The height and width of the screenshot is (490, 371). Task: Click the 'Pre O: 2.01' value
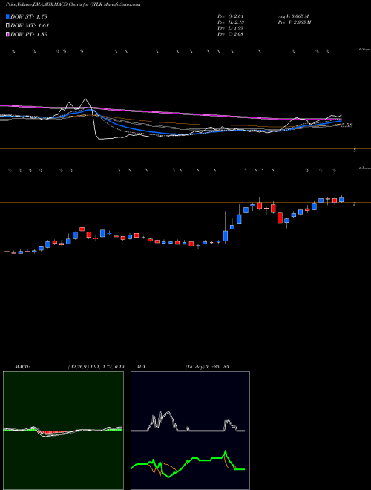(x=231, y=16)
